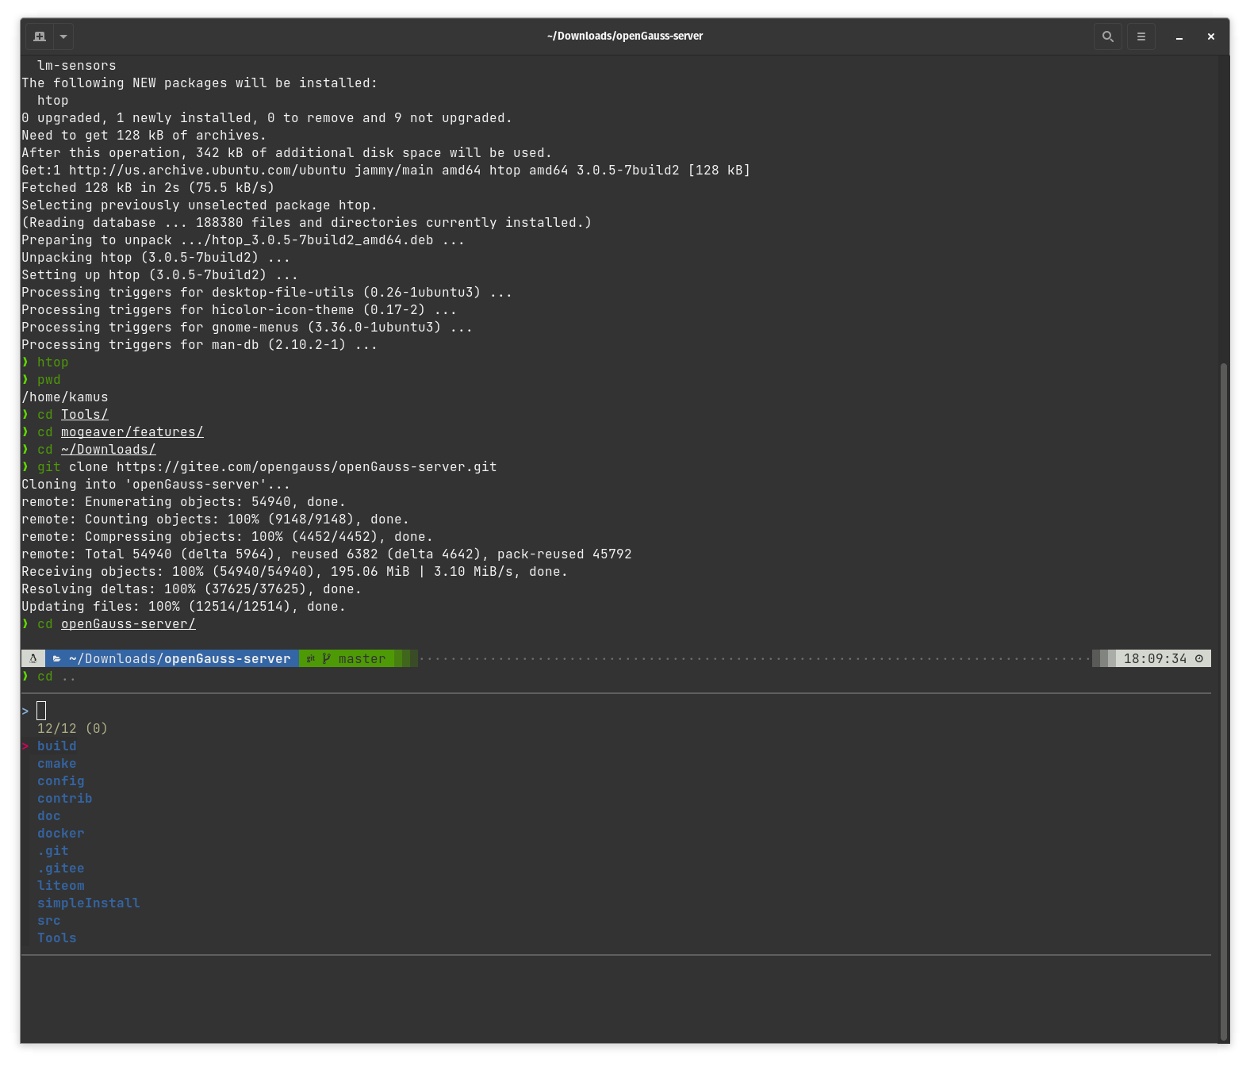
Task: Click the "Receiving objects: 100%" line
Action: [x=295, y=572]
